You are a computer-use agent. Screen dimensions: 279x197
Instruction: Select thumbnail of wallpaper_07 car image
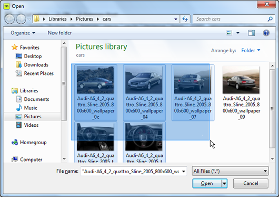click(192, 80)
